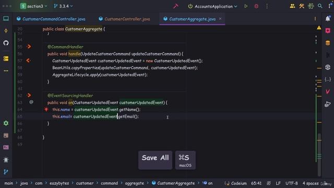Viewport: 334px width, 188px height.
Task: Click the gutter arrow icon at line 55
Action: [29, 46]
